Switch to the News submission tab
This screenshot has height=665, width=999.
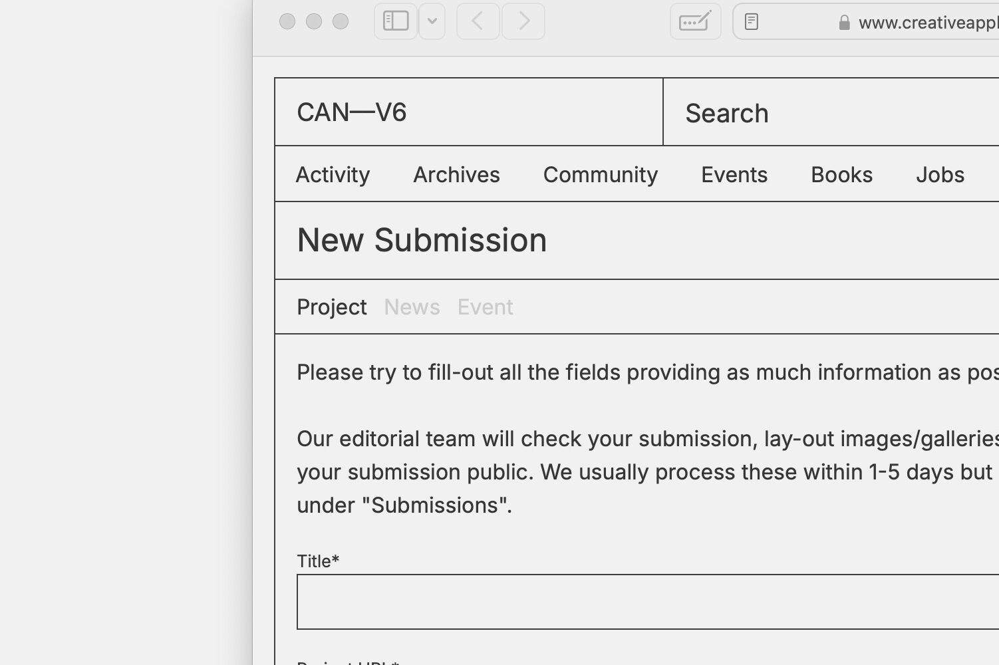pos(412,307)
